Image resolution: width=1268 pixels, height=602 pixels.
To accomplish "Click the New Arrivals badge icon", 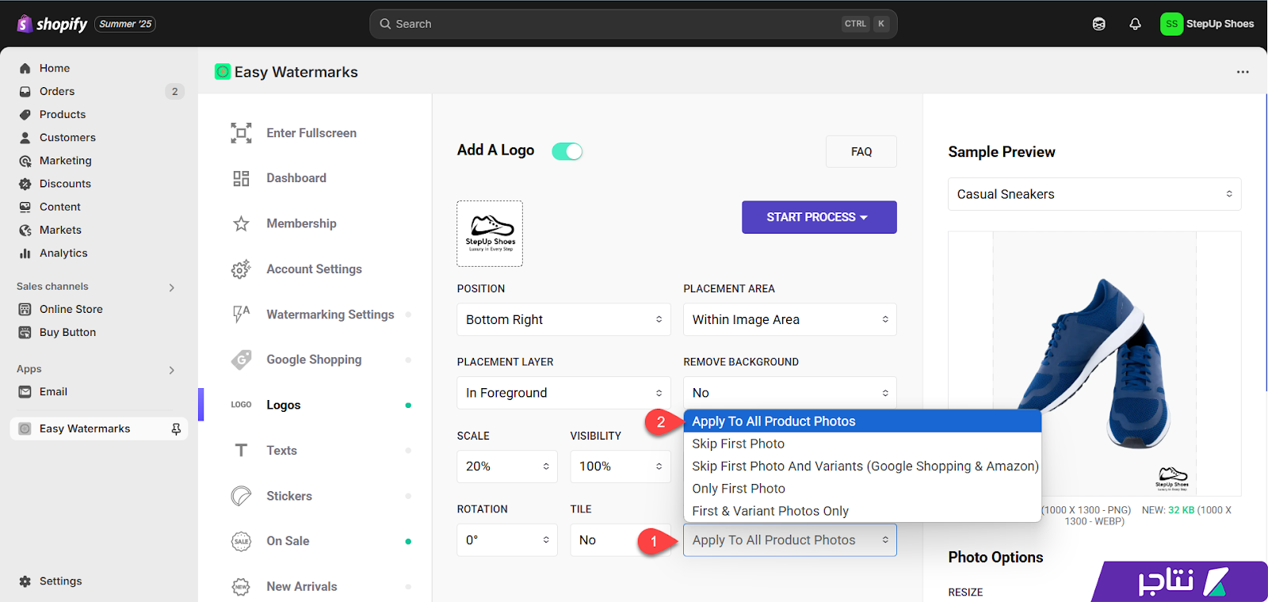I will [241, 586].
